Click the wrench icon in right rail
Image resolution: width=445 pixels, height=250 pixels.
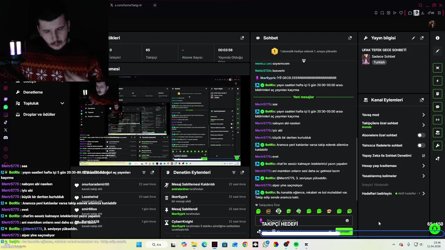coord(438,145)
